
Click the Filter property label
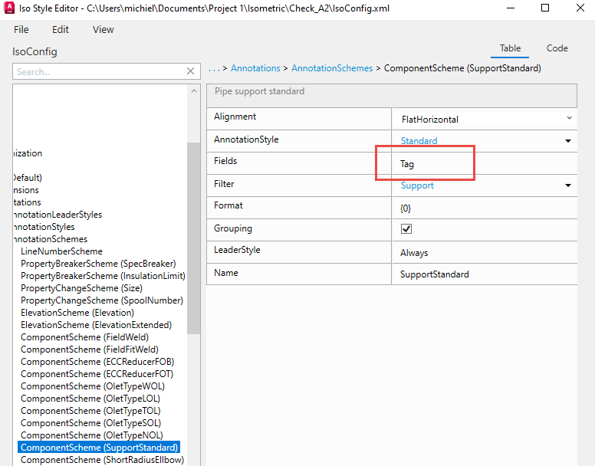pyautogui.click(x=224, y=184)
